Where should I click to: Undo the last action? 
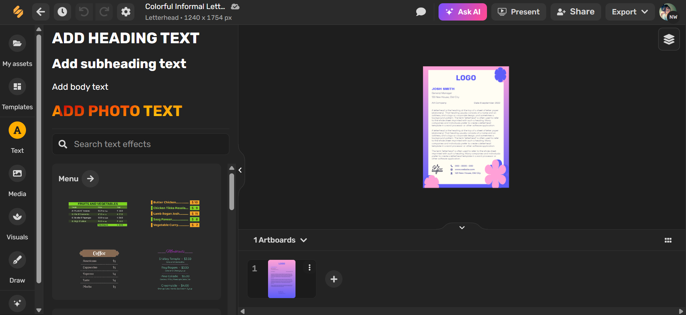(84, 12)
